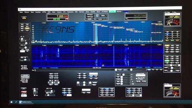This screenshot has height=108, width=192.
Task: Toggle RX1 display Peak button
Action: point(96,76)
